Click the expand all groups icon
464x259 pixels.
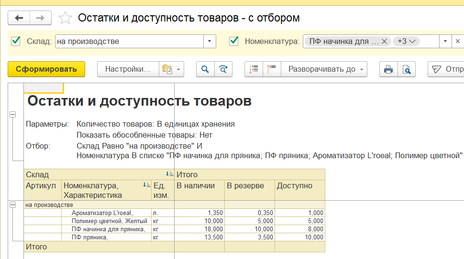[x=254, y=69]
